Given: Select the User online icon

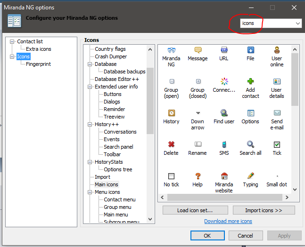Looking at the screenshot, I should tap(277, 50).
